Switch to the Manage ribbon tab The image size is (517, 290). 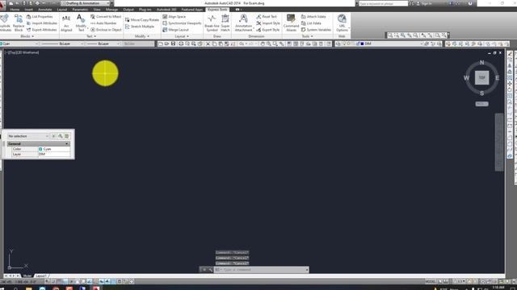click(x=111, y=10)
